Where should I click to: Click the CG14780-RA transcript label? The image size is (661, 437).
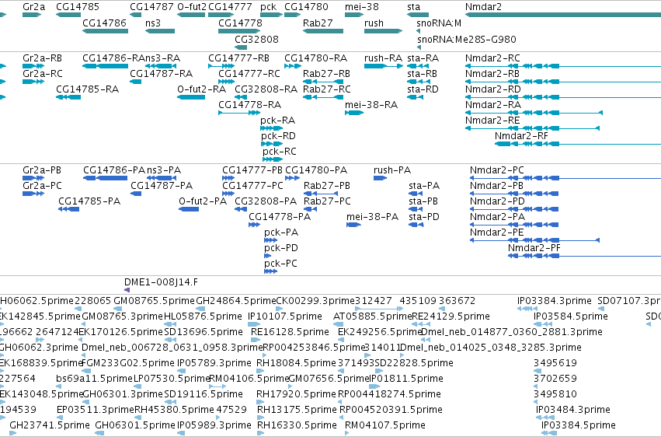316,58
